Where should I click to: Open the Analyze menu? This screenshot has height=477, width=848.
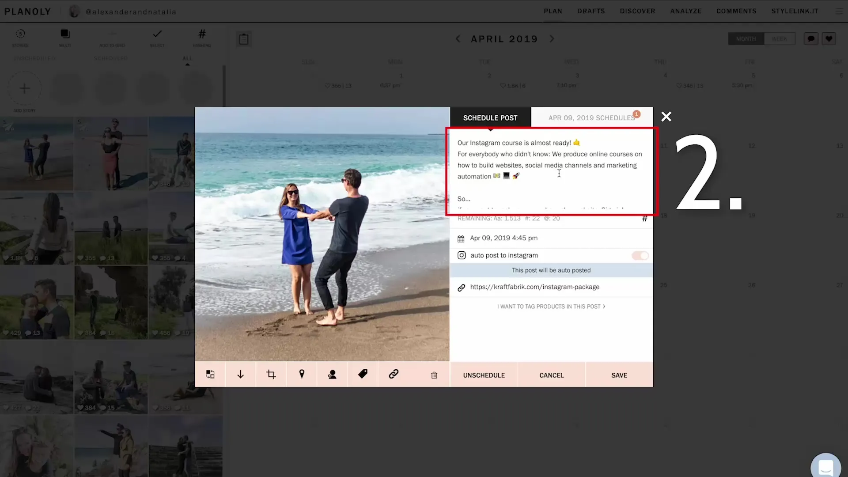click(x=686, y=11)
